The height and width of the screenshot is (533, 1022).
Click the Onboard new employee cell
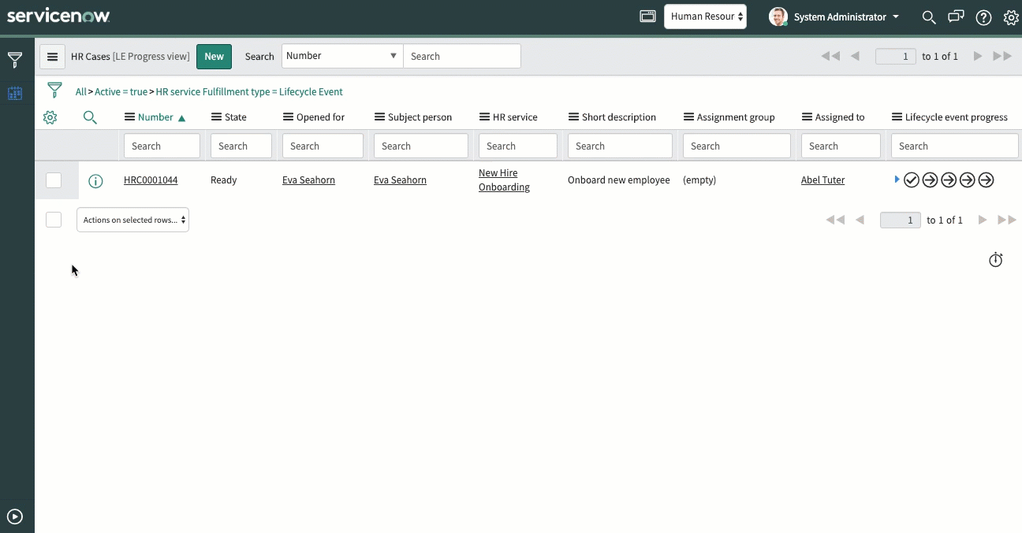tap(619, 180)
